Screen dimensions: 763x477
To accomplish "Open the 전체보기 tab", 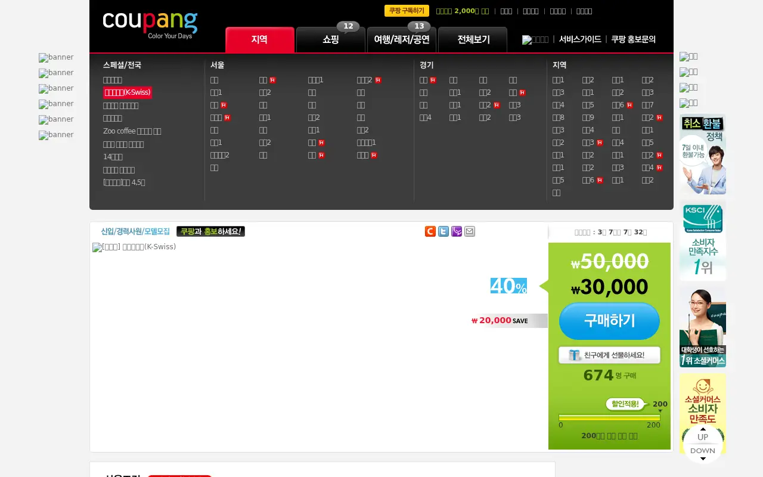I will pos(473,40).
